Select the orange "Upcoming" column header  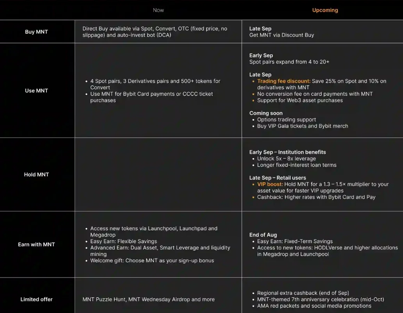(x=325, y=10)
